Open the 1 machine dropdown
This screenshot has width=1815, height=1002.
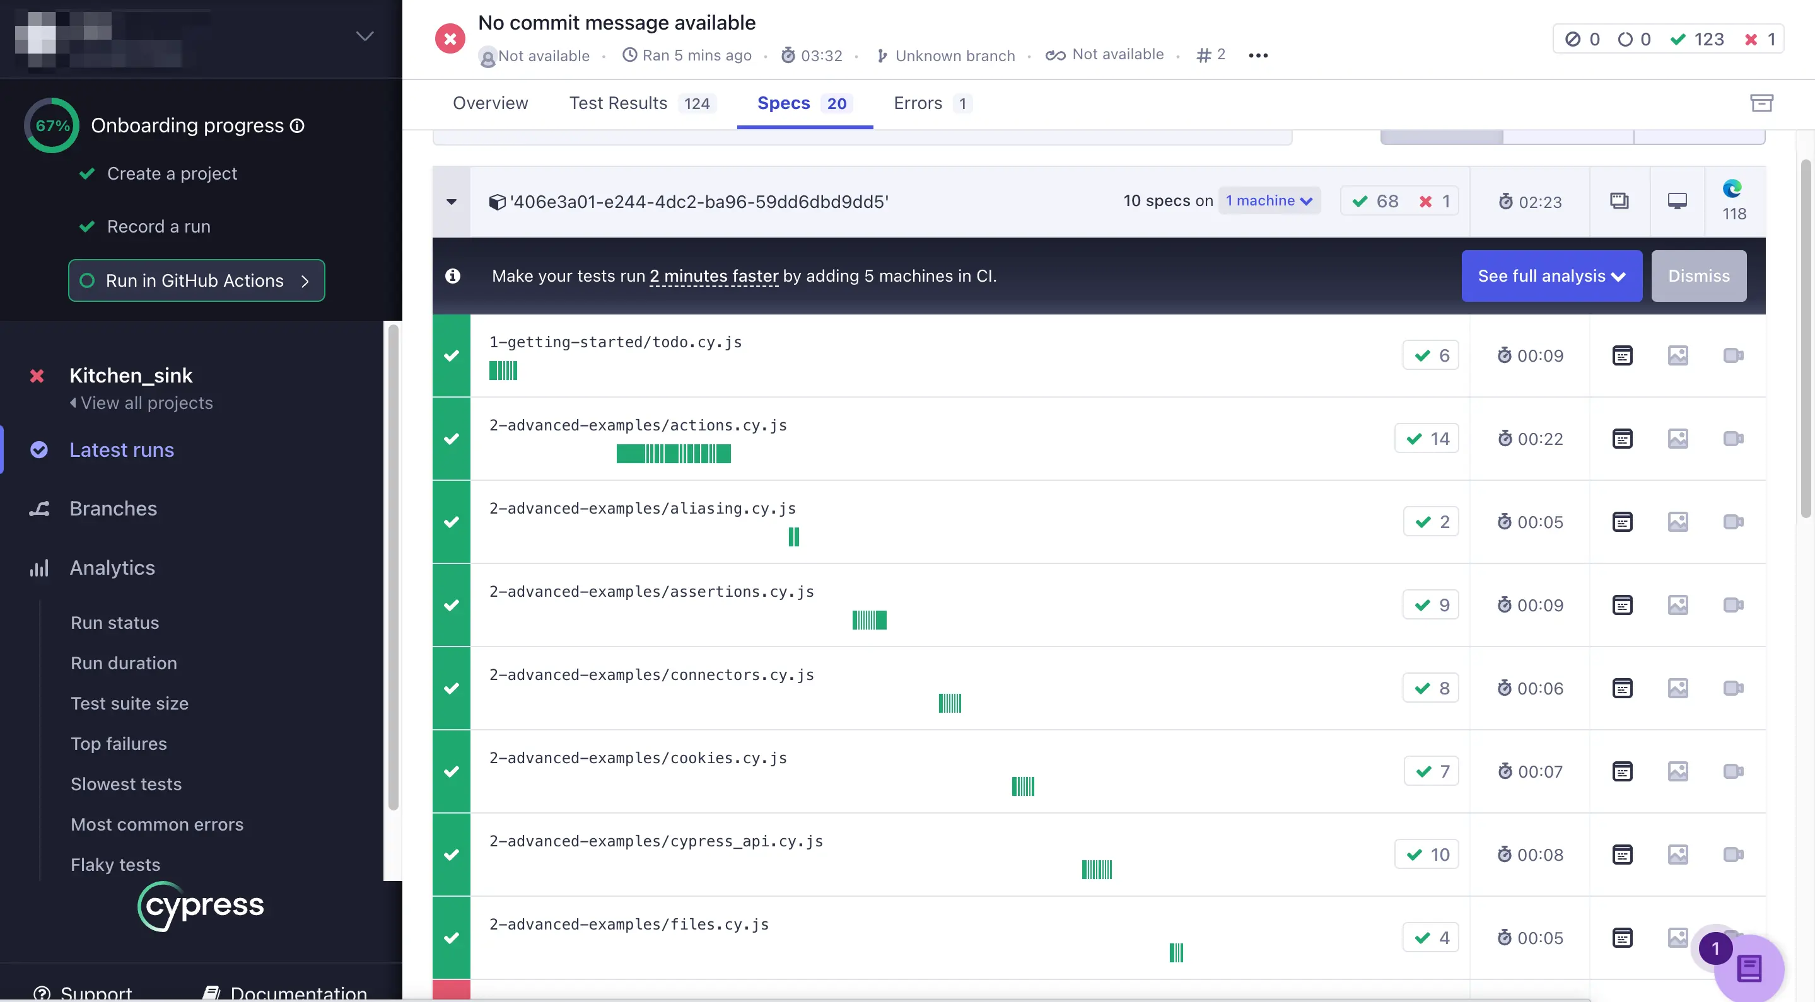click(x=1269, y=200)
